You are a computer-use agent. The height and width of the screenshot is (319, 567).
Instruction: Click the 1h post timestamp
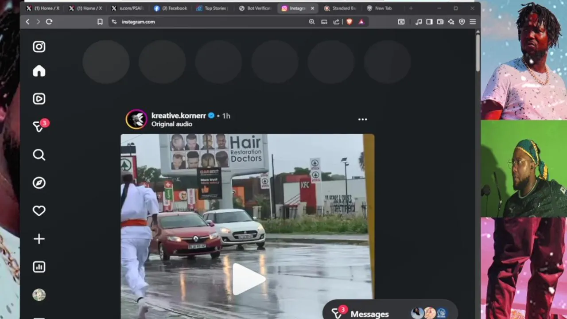point(226,116)
